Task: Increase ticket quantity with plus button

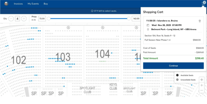Action: coord(24,19)
